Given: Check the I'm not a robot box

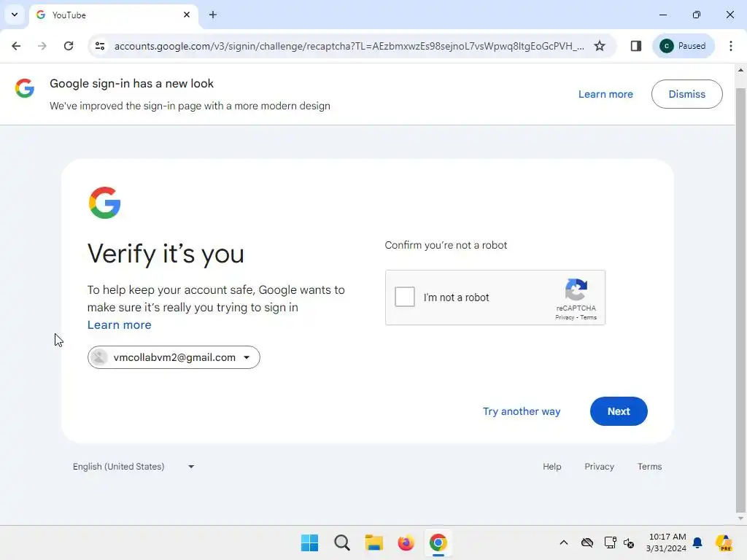Looking at the screenshot, I should (x=404, y=297).
